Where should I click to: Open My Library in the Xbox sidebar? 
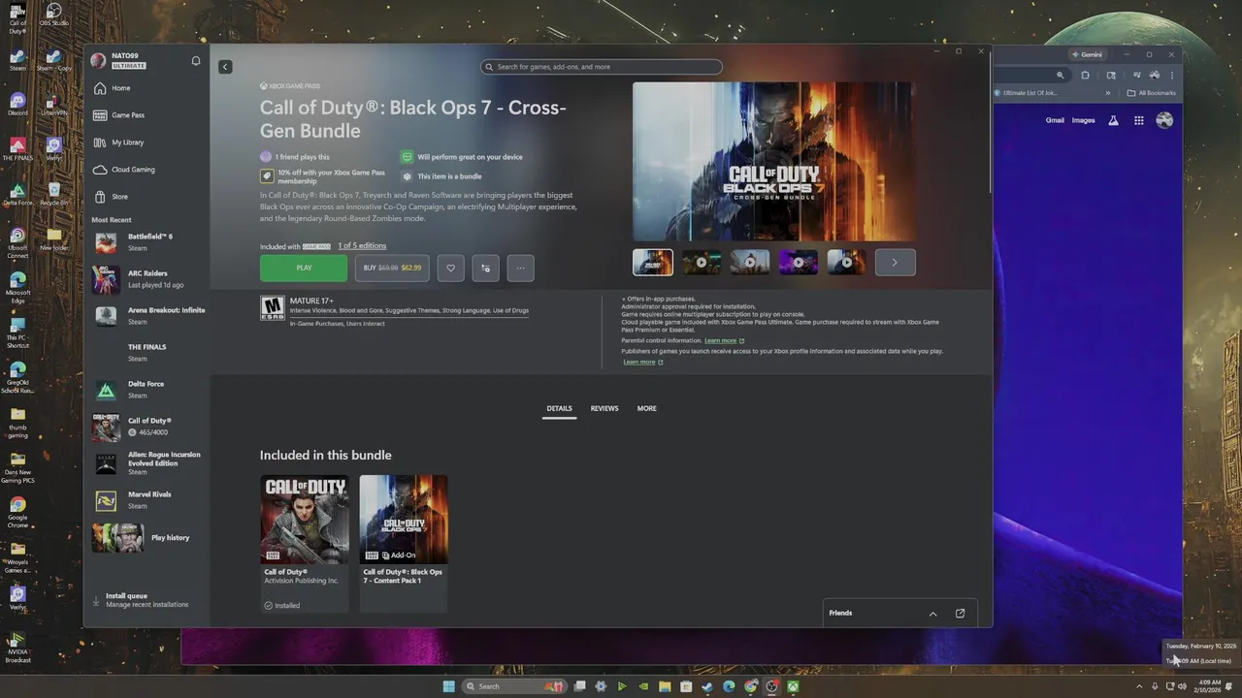click(146, 143)
